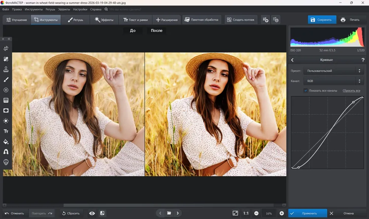Toggle the eye preview visibility button

(92, 213)
